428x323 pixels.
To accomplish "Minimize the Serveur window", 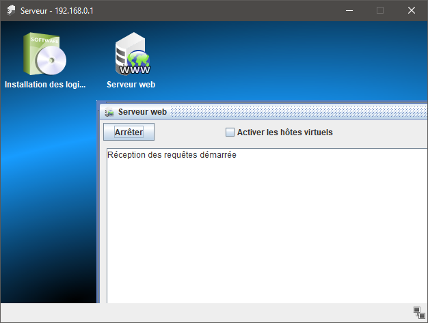I will pos(349,11).
